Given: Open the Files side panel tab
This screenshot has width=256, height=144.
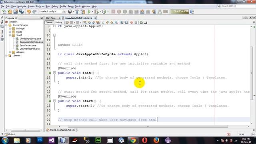Looking at the screenshot, I should (x=2, y=24).
